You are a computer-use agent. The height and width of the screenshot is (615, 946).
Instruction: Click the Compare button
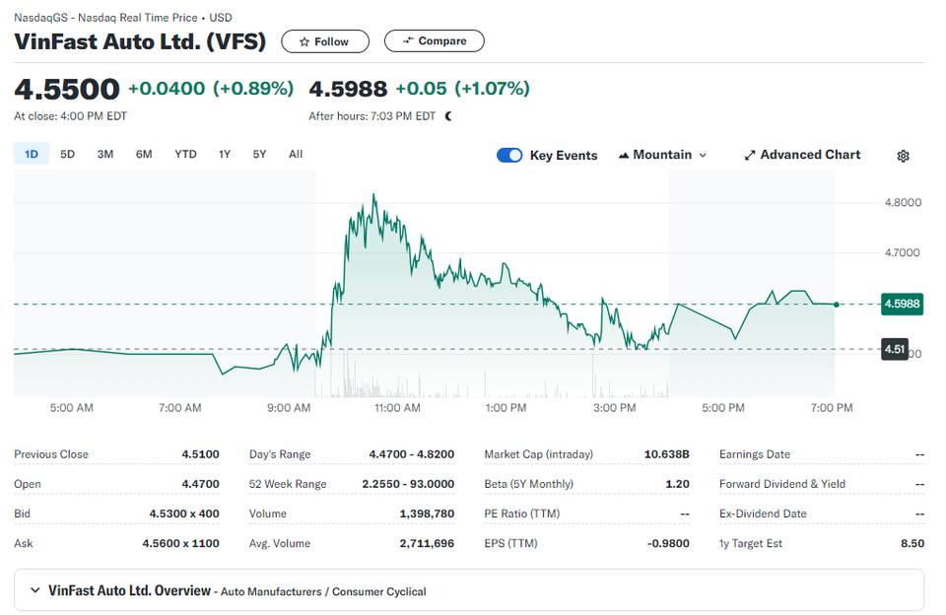pyautogui.click(x=435, y=41)
